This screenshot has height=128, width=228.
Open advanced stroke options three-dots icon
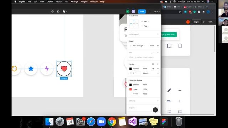click(158, 73)
